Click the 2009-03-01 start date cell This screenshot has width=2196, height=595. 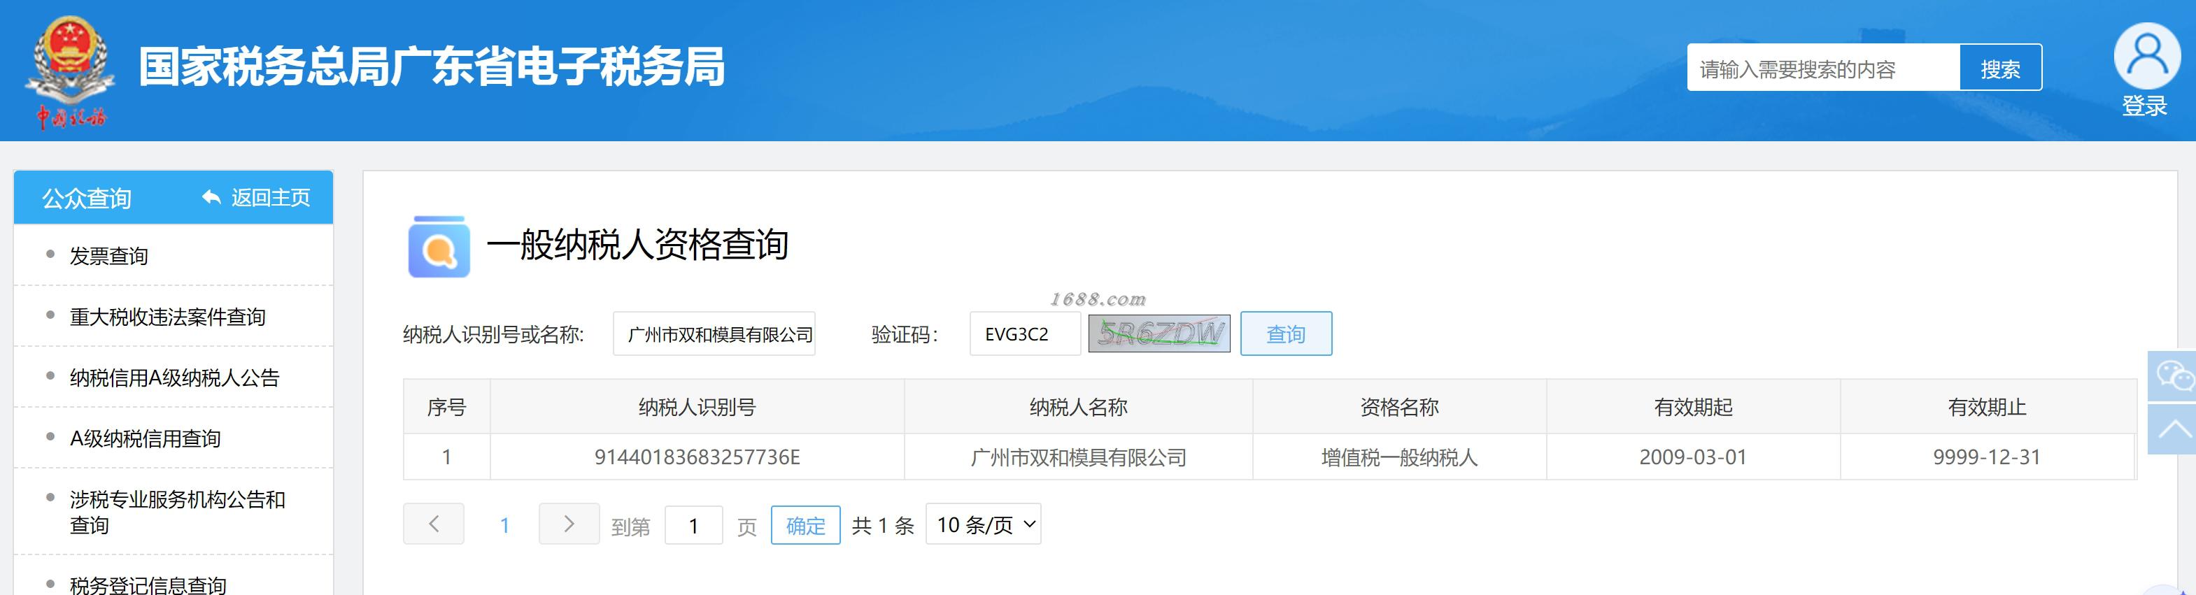(x=1692, y=457)
